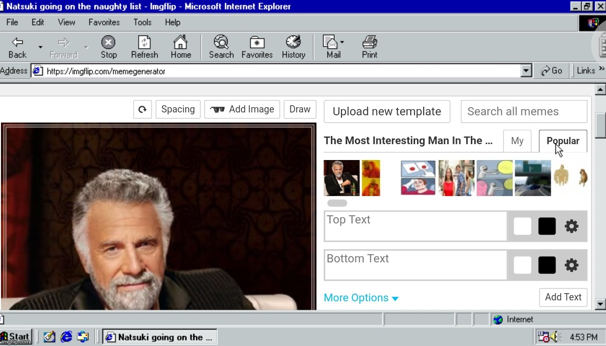Switch to the Popular templates tab
This screenshot has height=346, width=606.
pos(563,141)
